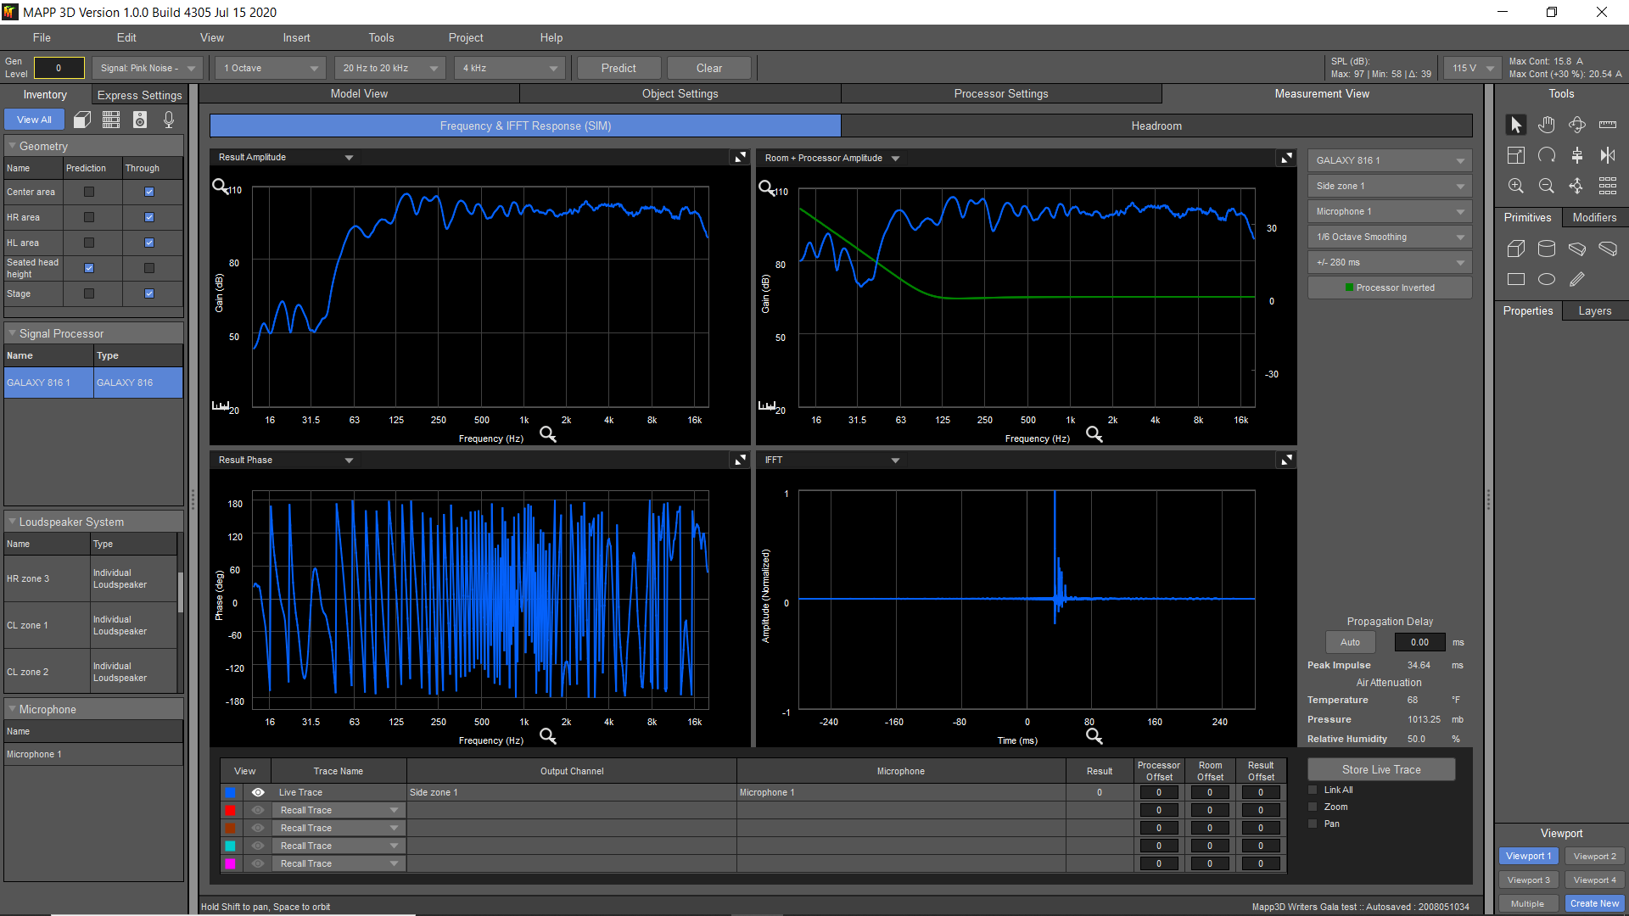Screen dimensions: 1629x916
Task: Zoom frequency axis of Result Phase plot
Action: [548, 736]
